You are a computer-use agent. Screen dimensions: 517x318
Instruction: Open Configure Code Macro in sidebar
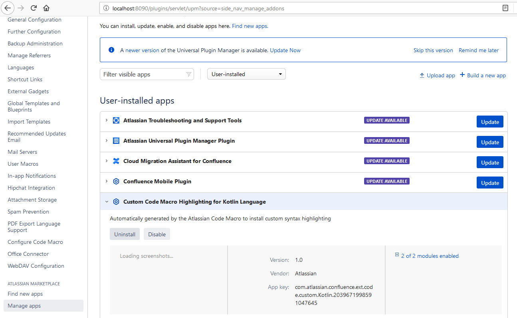click(x=35, y=242)
